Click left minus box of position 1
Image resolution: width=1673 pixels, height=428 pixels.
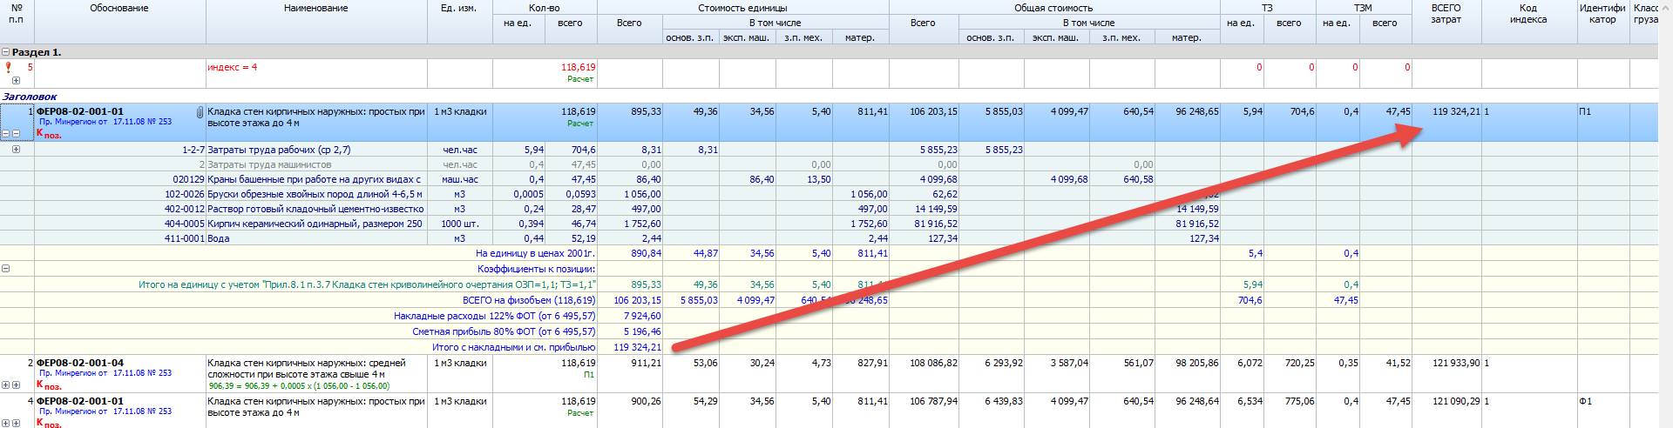(x=6, y=134)
